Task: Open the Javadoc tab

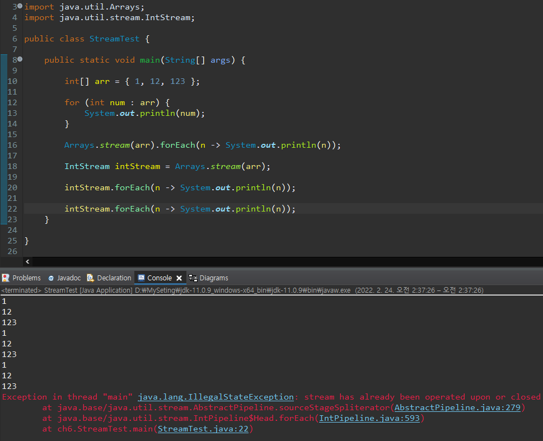Action: pos(68,278)
